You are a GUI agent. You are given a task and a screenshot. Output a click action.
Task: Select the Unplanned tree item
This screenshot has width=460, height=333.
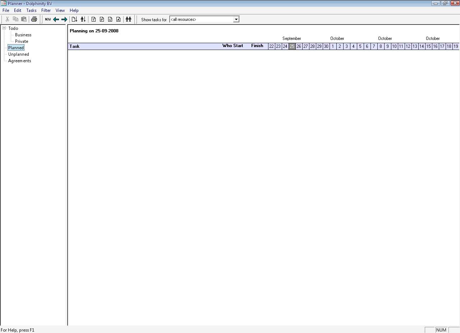pos(19,54)
